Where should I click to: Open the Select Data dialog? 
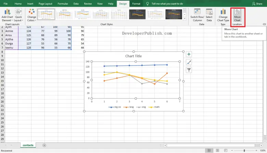209,16
